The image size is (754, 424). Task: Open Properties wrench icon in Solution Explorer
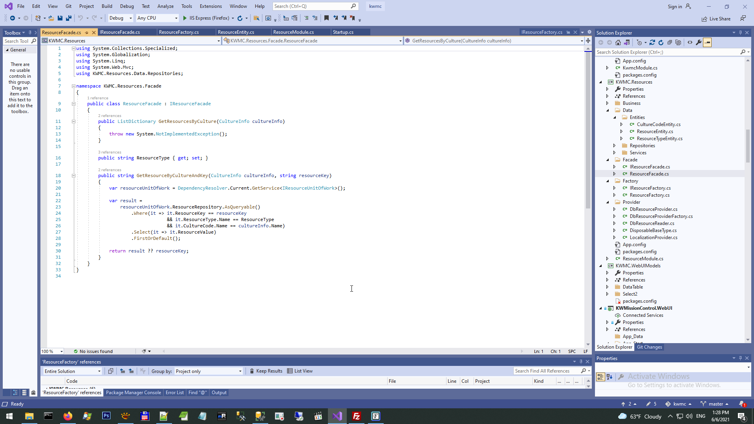699,42
